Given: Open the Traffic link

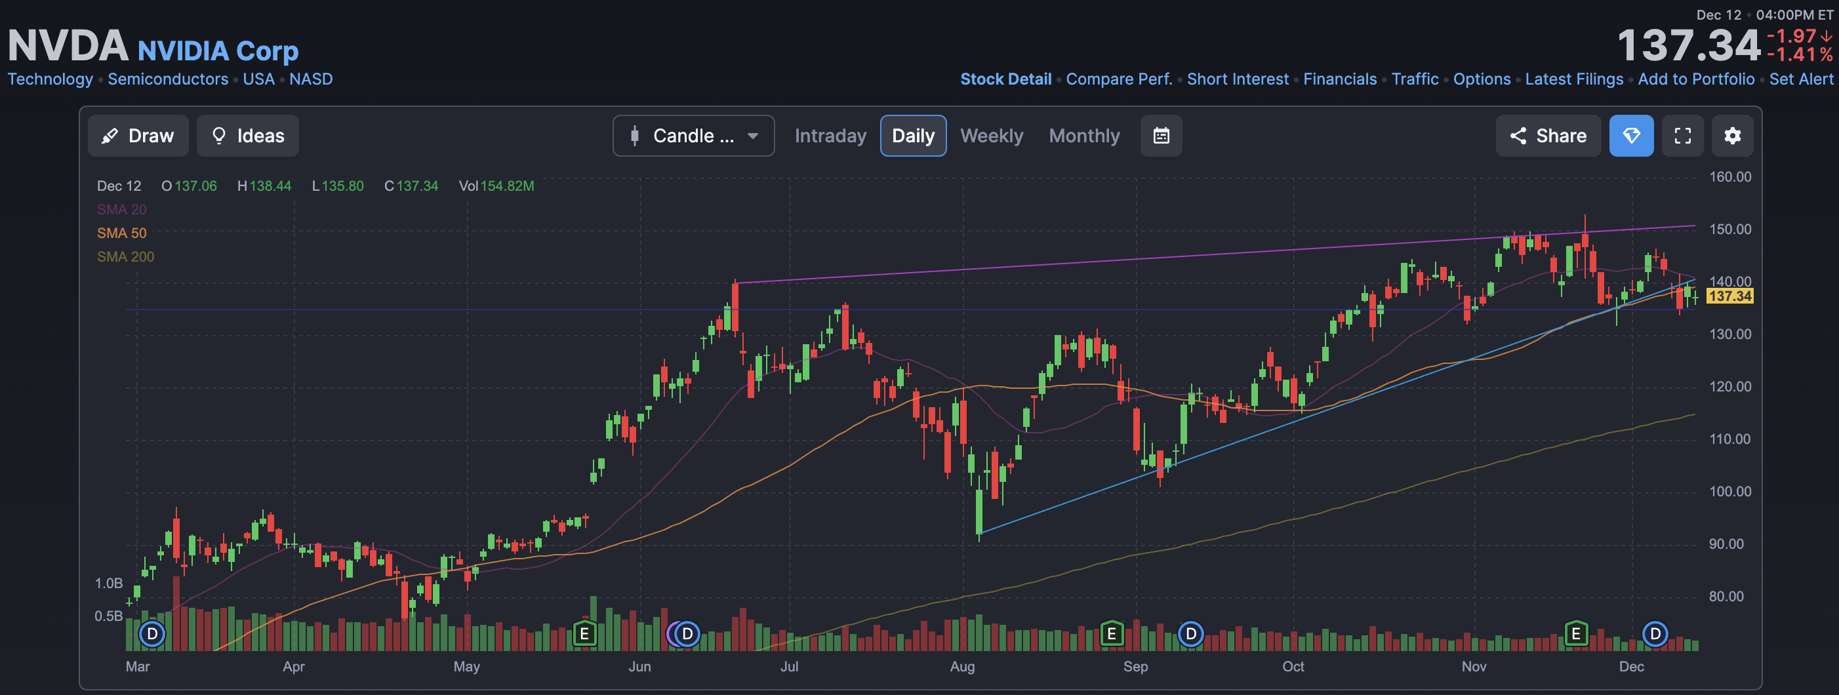Looking at the screenshot, I should 1414,79.
